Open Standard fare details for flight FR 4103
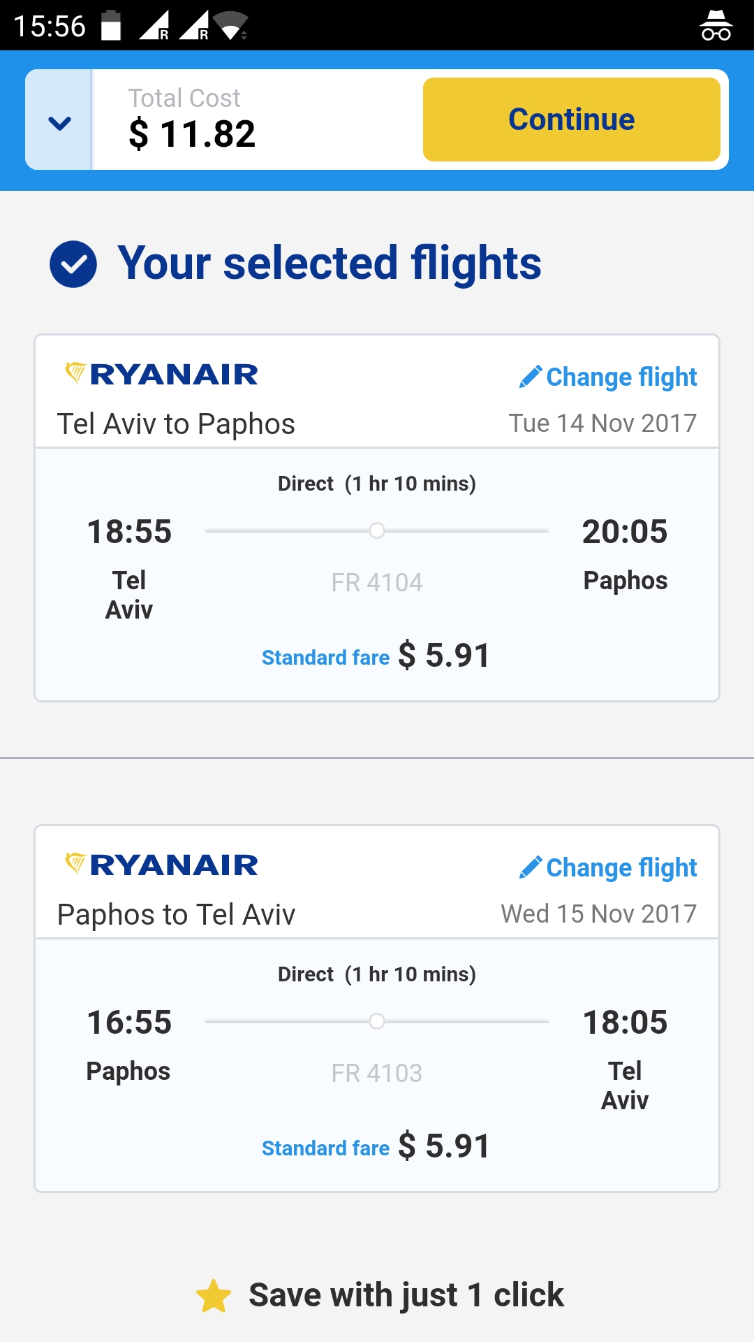The height and width of the screenshot is (1342, 754). click(325, 1148)
